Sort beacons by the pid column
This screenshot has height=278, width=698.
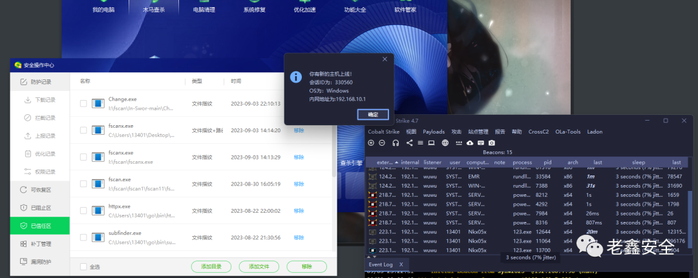pos(547,162)
